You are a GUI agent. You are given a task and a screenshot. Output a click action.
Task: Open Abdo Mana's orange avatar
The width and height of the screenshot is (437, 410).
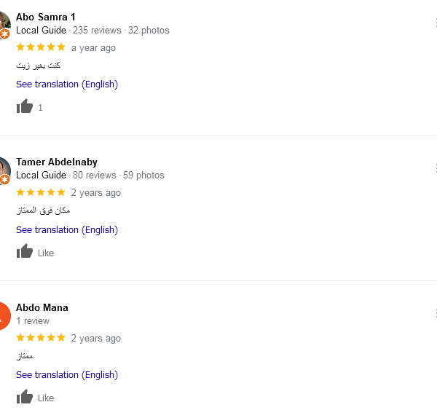[4, 315]
